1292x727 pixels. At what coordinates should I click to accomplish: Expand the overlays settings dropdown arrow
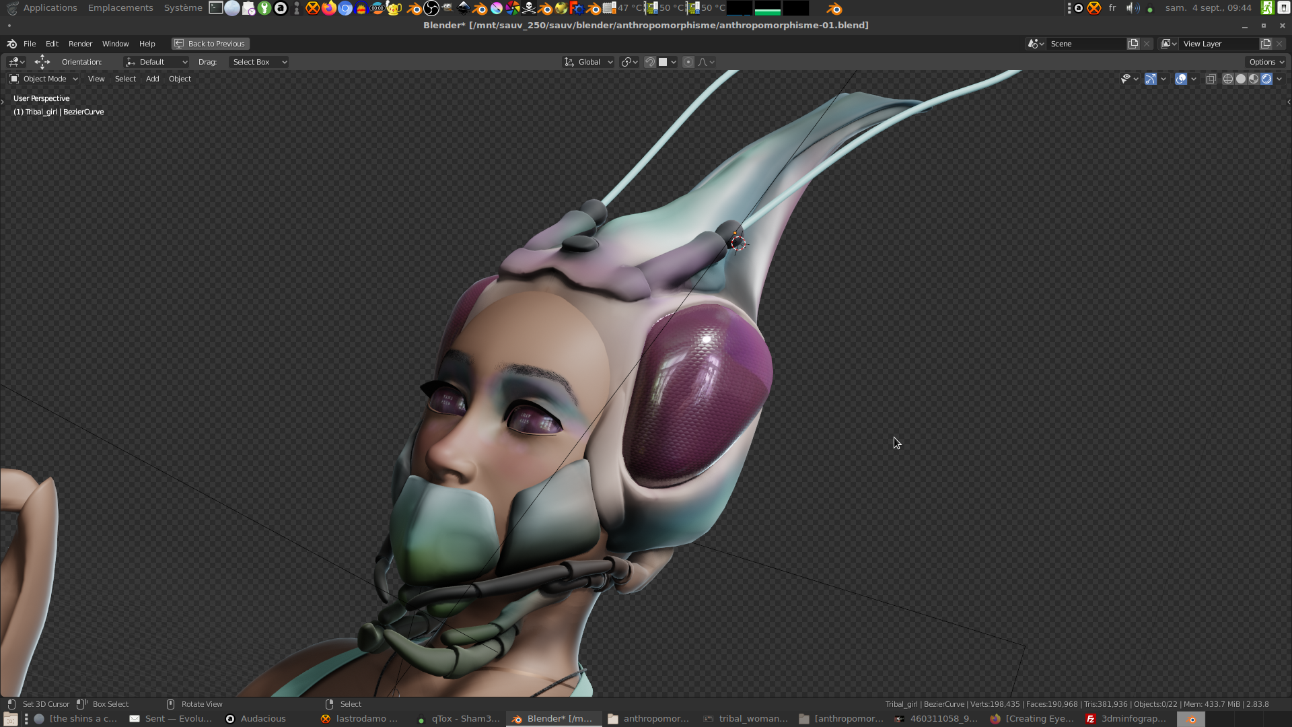coord(1194,79)
